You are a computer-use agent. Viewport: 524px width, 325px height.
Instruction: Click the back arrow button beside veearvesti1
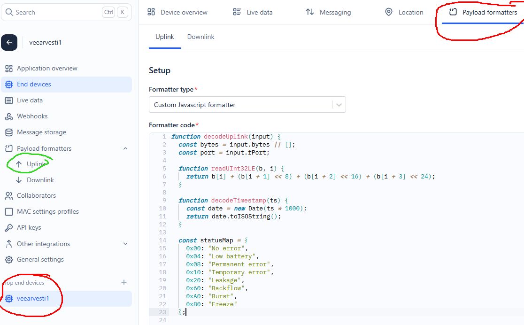pyautogui.click(x=9, y=42)
